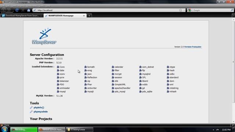Click the Server Configuration heading
The width and height of the screenshot is (235, 132).
click(x=47, y=55)
